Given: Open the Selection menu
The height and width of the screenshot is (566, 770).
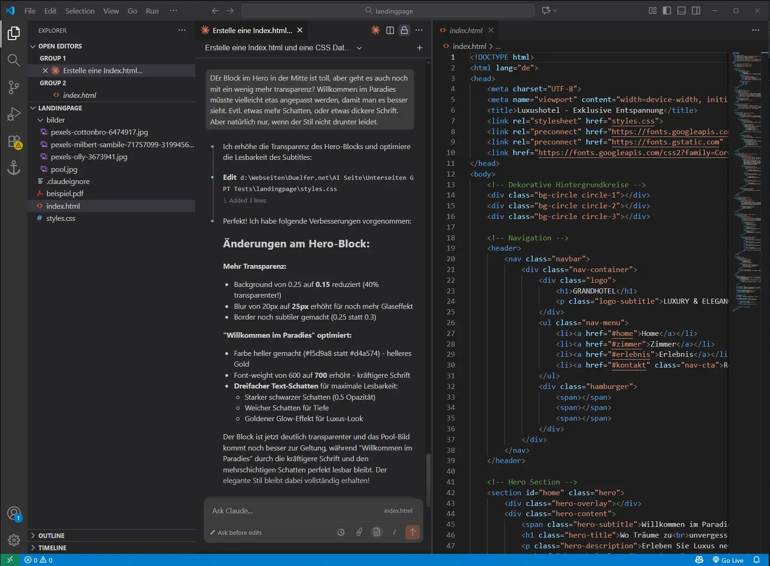Looking at the screenshot, I should (80, 11).
